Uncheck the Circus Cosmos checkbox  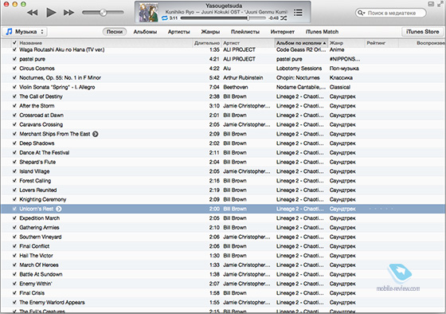(x=14, y=69)
